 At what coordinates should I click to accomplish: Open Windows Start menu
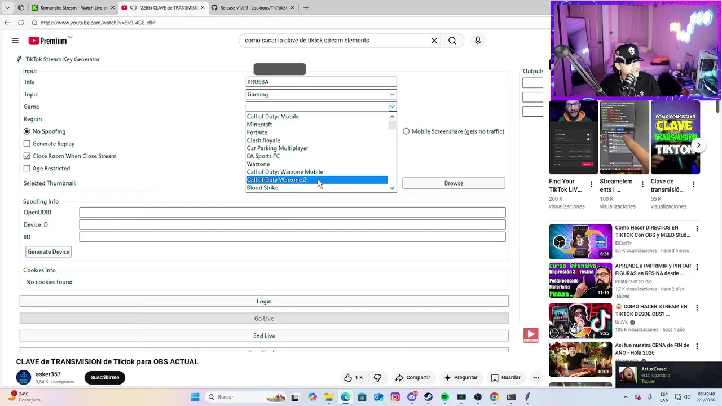195,398
